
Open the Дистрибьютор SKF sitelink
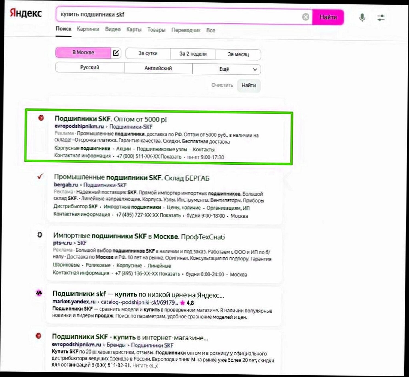pyautogui.click(x=75, y=206)
